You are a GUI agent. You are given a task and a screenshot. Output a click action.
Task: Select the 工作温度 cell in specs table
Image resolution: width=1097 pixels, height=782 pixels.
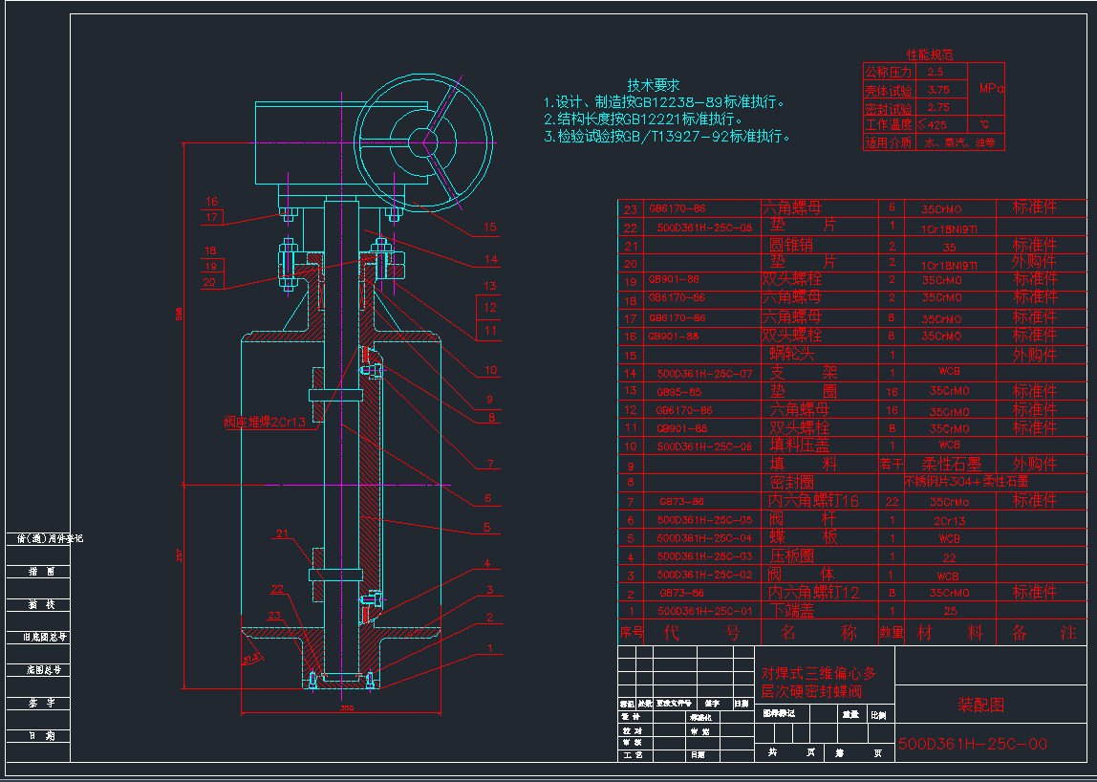(889, 125)
